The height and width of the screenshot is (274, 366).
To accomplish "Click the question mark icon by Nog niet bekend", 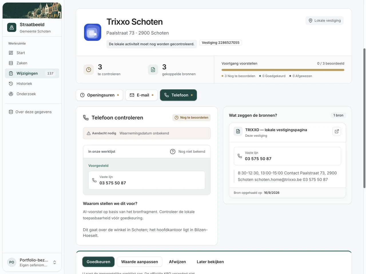I will [x=173, y=152].
